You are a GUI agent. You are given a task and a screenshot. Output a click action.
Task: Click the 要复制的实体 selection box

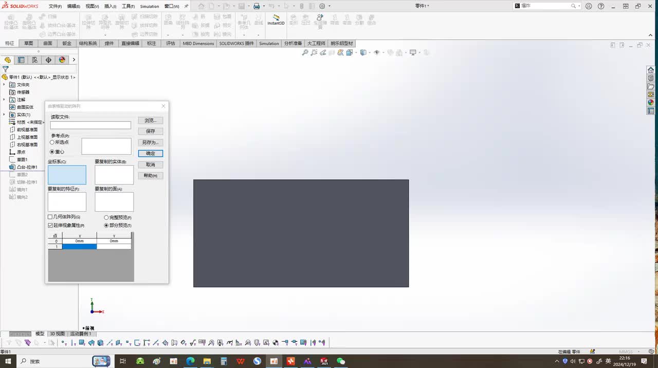pos(114,175)
